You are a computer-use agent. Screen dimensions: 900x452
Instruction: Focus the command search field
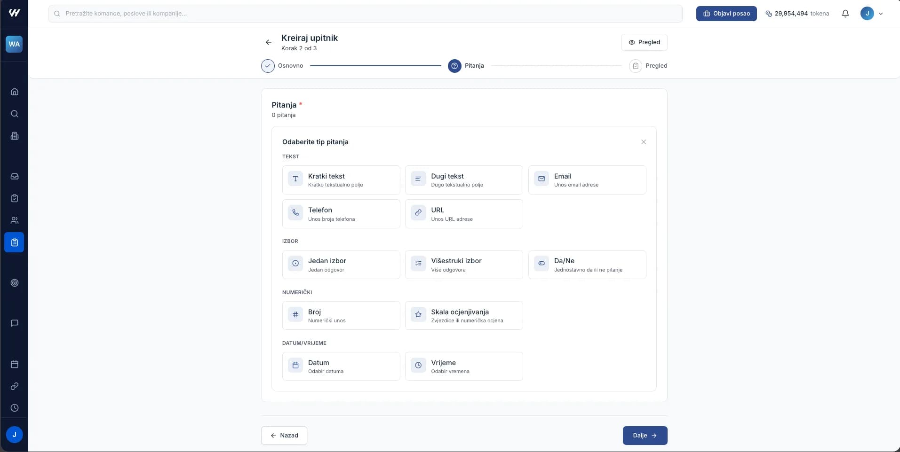pyautogui.click(x=365, y=14)
